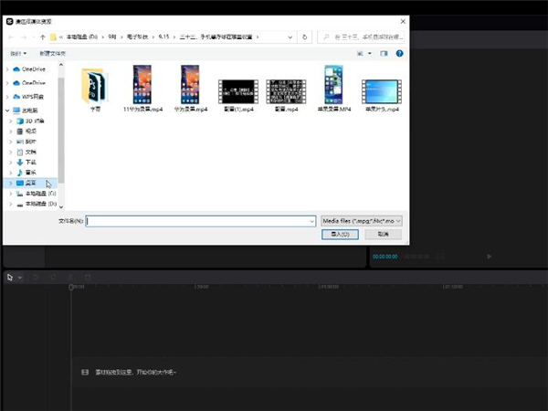
Task: Open the file name history dropdown
Action: click(312, 221)
